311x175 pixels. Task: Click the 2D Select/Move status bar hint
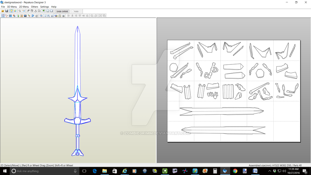click(37, 165)
